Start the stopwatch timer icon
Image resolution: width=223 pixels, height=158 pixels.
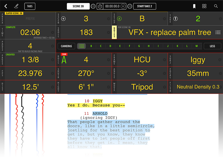point(100,6)
